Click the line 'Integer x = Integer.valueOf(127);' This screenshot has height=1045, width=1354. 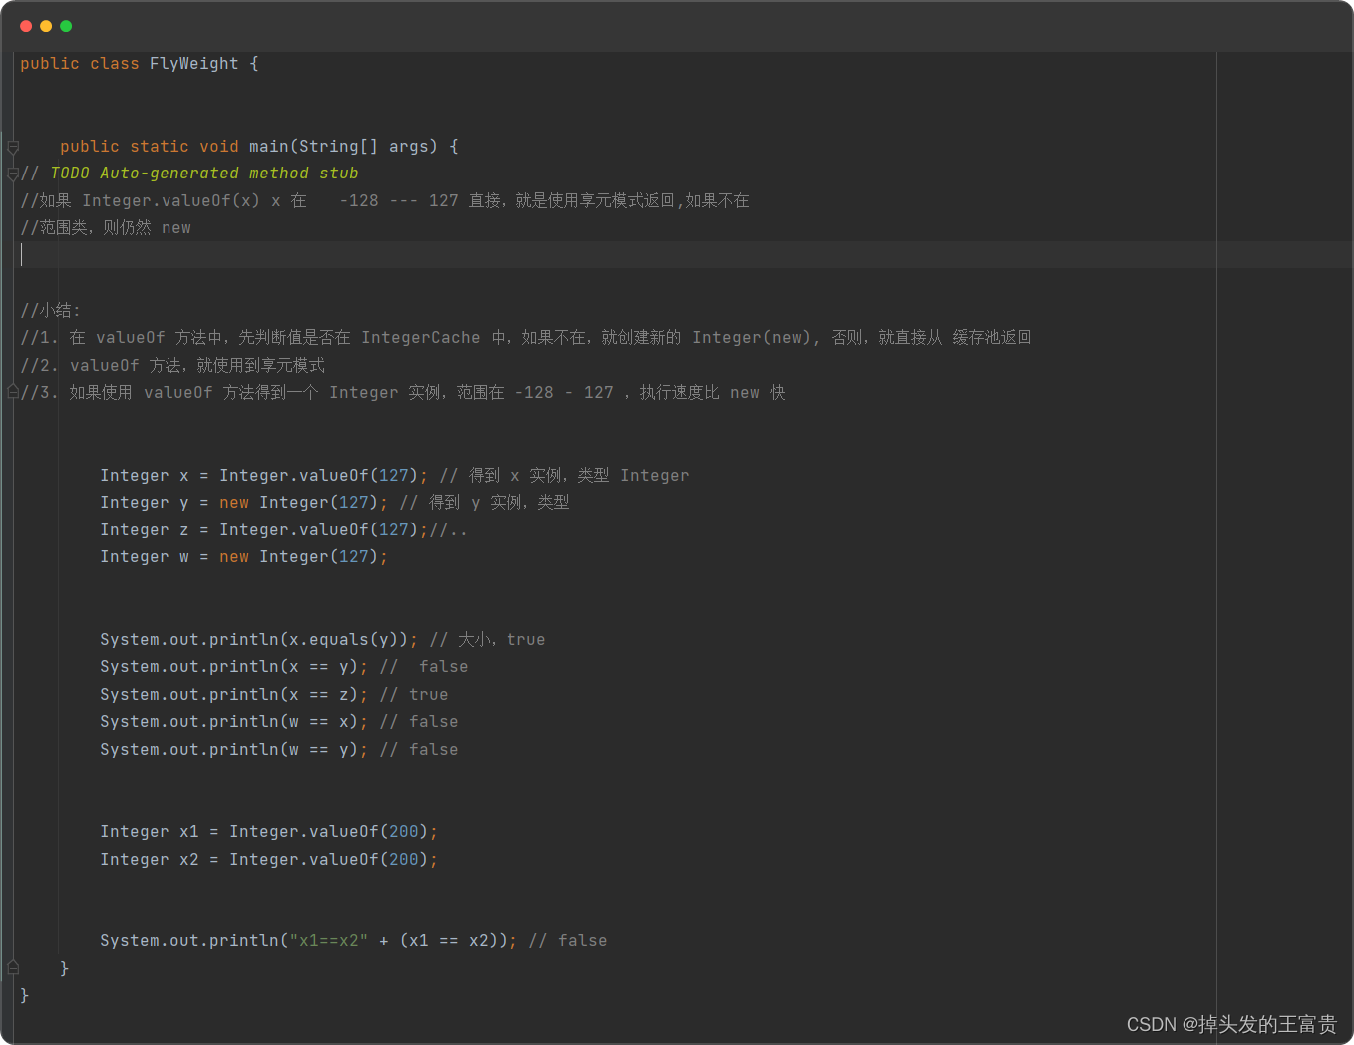[x=264, y=475]
